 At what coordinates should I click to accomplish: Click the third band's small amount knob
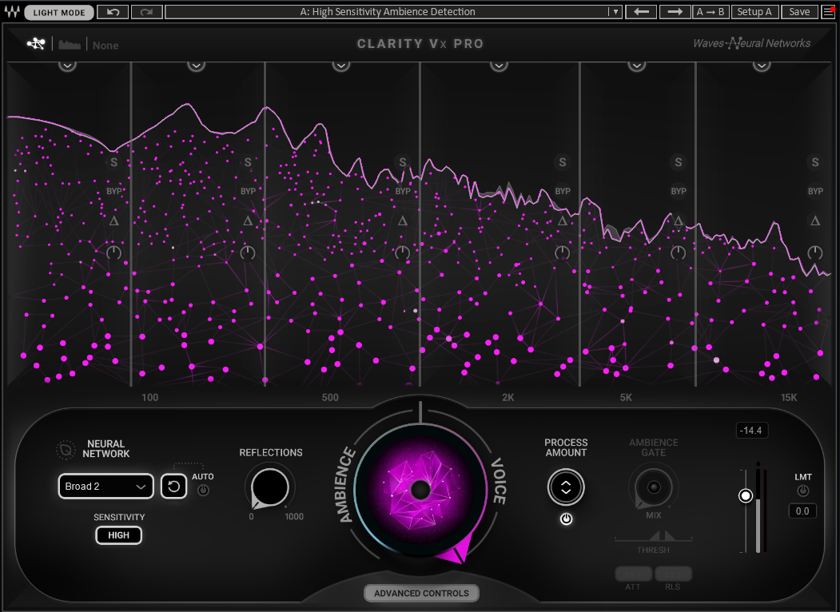pyautogui.click(x=402, y=252)
